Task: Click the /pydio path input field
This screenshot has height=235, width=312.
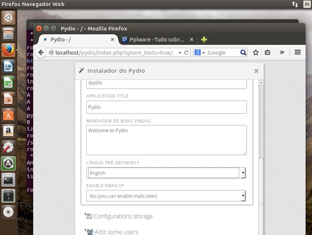Action: click(x=166, y=84)
